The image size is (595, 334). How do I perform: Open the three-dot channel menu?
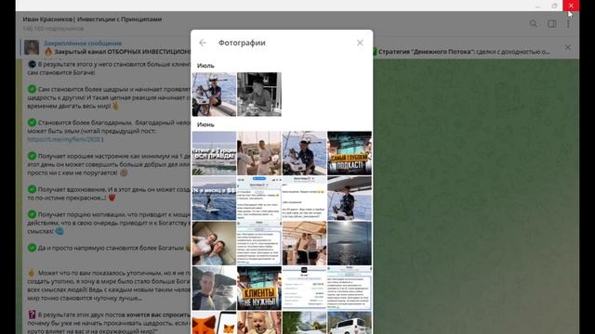568,24
